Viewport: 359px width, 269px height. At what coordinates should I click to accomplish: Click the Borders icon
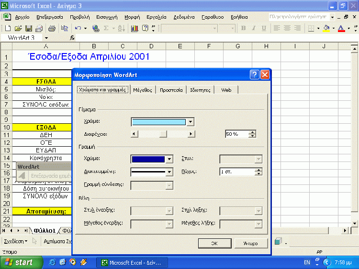pyautogui.click(x=311, y=28)
